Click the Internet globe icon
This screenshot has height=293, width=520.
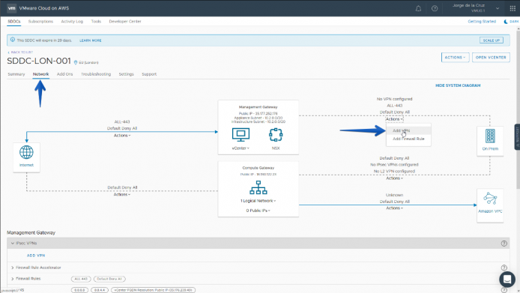tap(26, 152)
